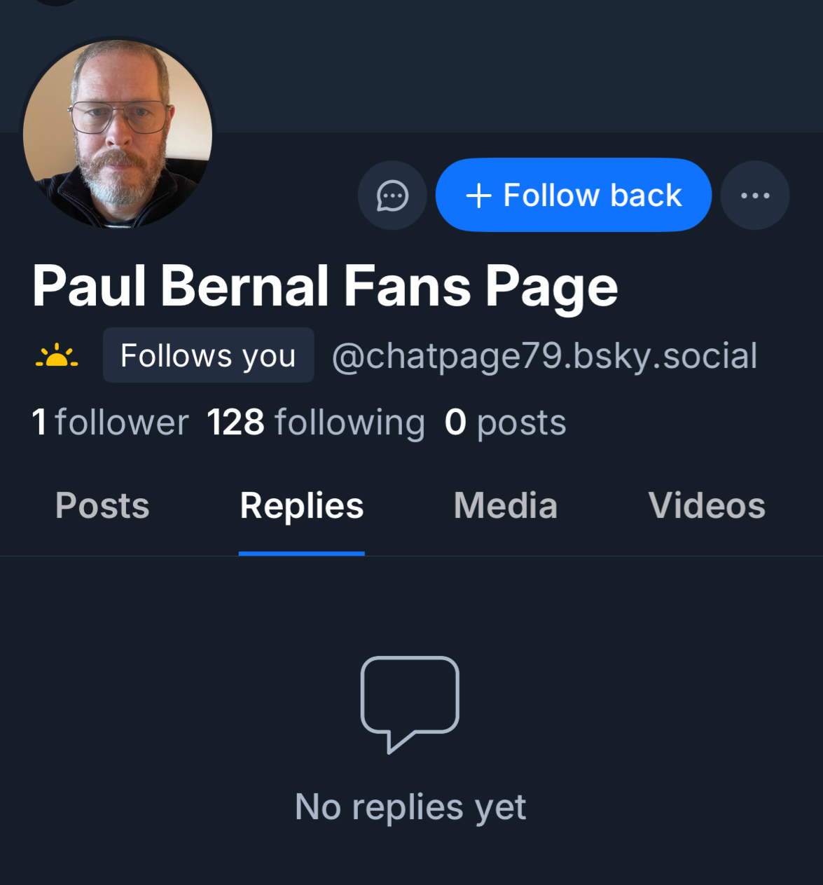Click the No replies yet text
Image resolution: width=823 pixels, height=885 pixels.
pos(410,807)
